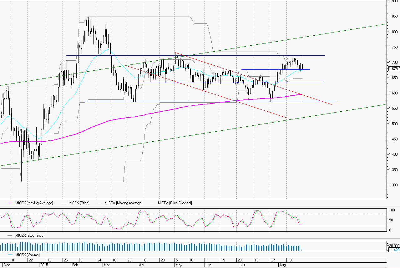The image size is (400, 268).
Task: Select the Jul month label on time axis
Action: (x=243, y=265)
